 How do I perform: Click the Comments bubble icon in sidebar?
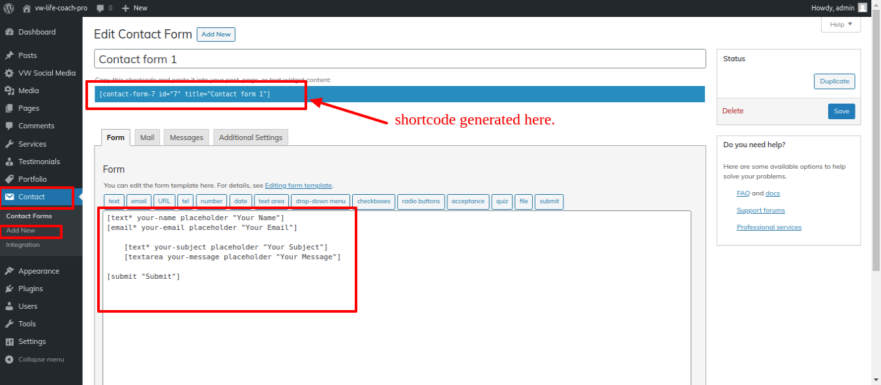click(x=9, y=126)
